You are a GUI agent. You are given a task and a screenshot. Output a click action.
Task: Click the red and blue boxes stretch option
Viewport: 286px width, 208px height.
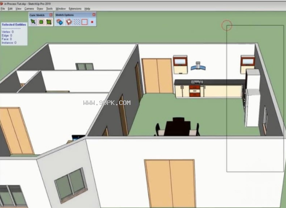pos(59,22)
